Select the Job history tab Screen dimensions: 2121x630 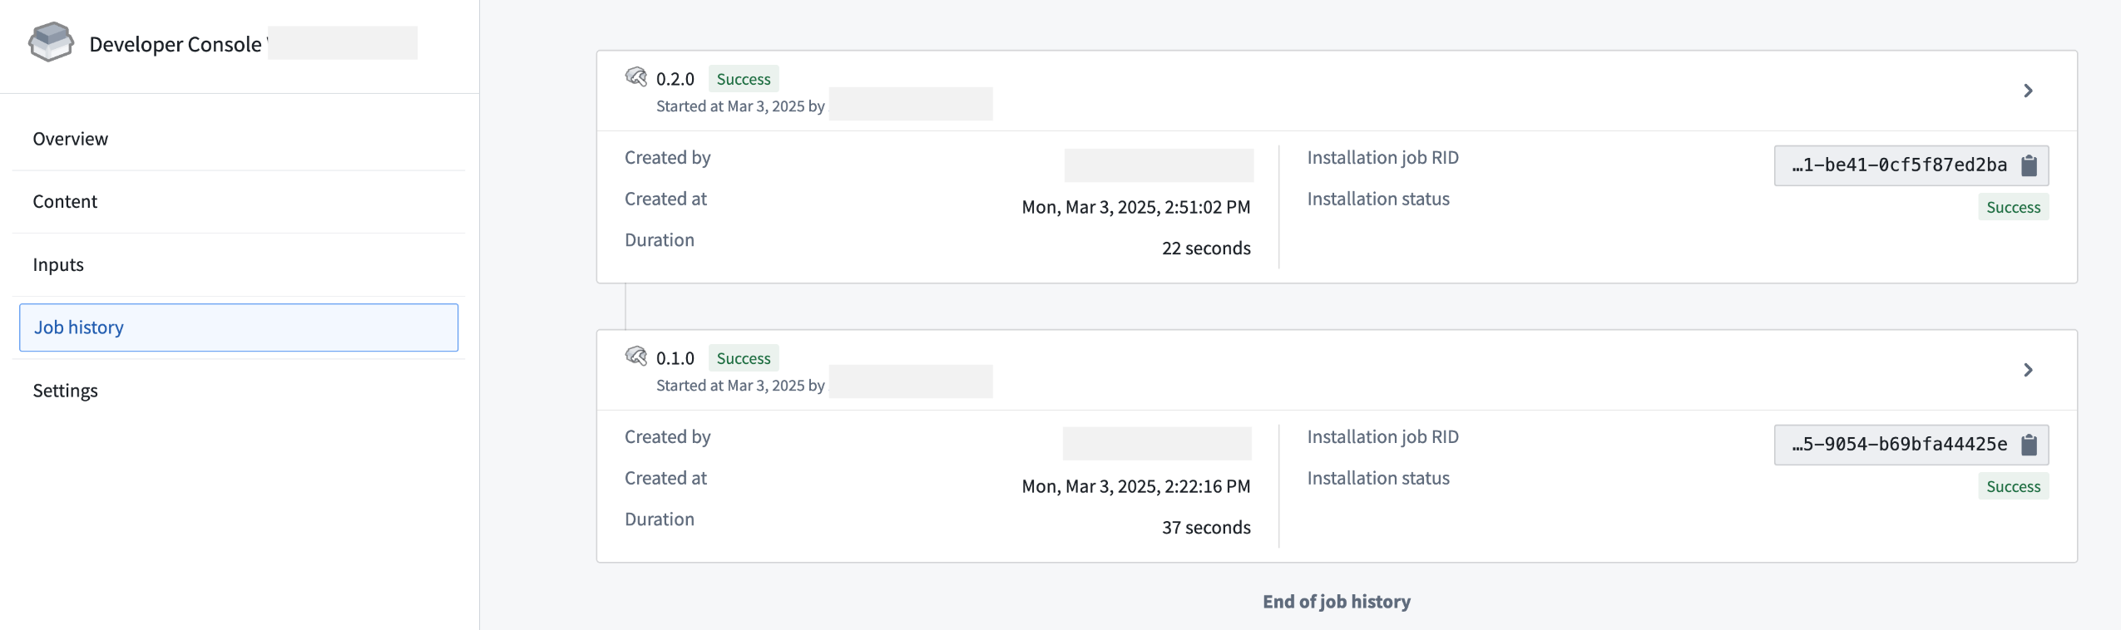point(79,327)
